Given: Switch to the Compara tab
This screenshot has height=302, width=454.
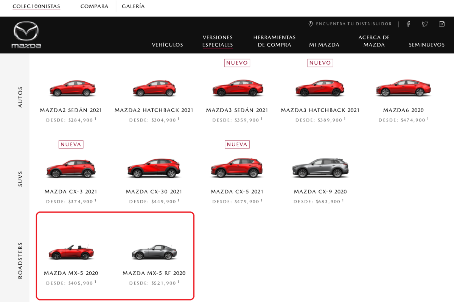Looking at the screenshot, I should [x=95, y=6].
